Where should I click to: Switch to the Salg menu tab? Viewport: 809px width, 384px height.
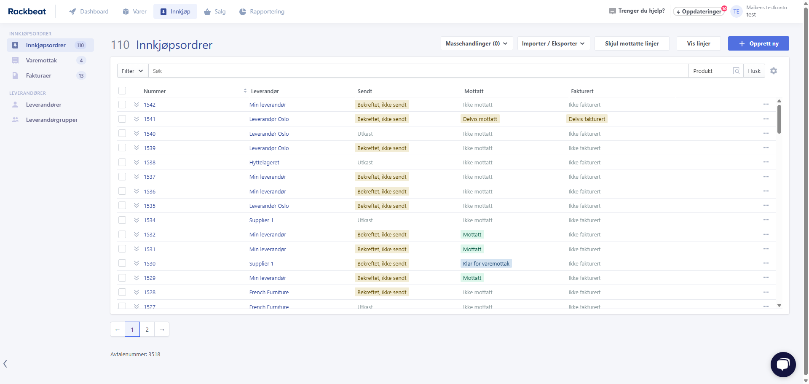[x=215, y=11]
